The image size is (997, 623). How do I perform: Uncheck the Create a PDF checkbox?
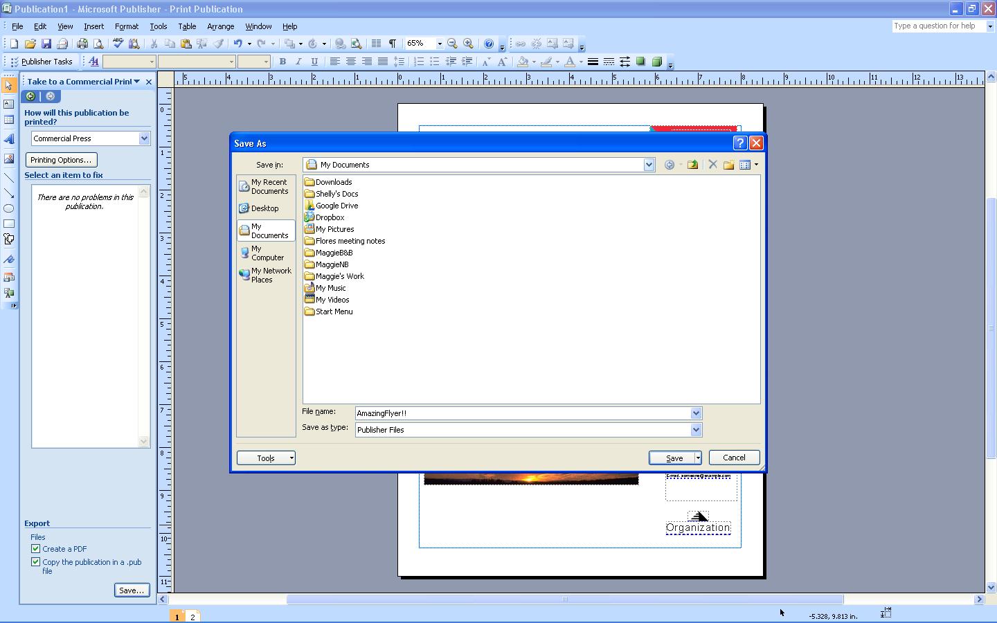click(x=36, y=549)
